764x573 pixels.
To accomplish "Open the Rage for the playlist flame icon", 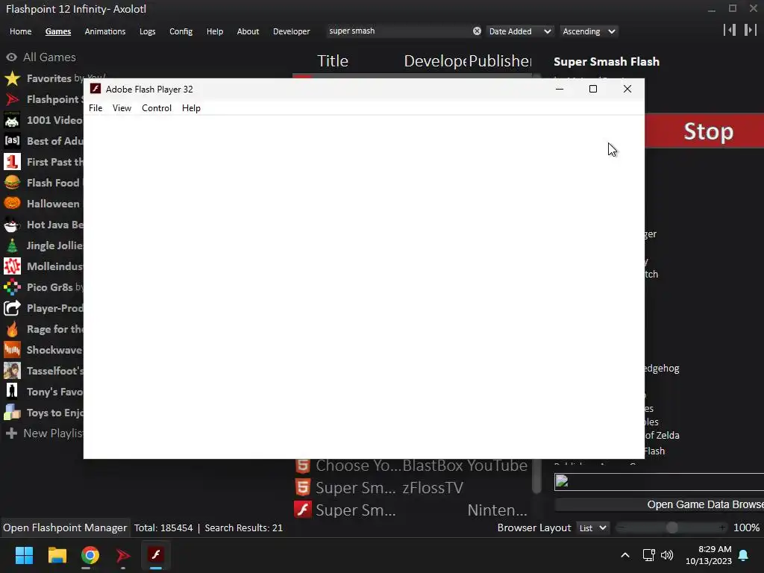I will tap(12, 329).
